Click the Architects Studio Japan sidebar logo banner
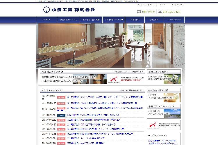Image resolution: width=218 pixels, height=145 pixels. pyautogui.click(x=164, y=125)
